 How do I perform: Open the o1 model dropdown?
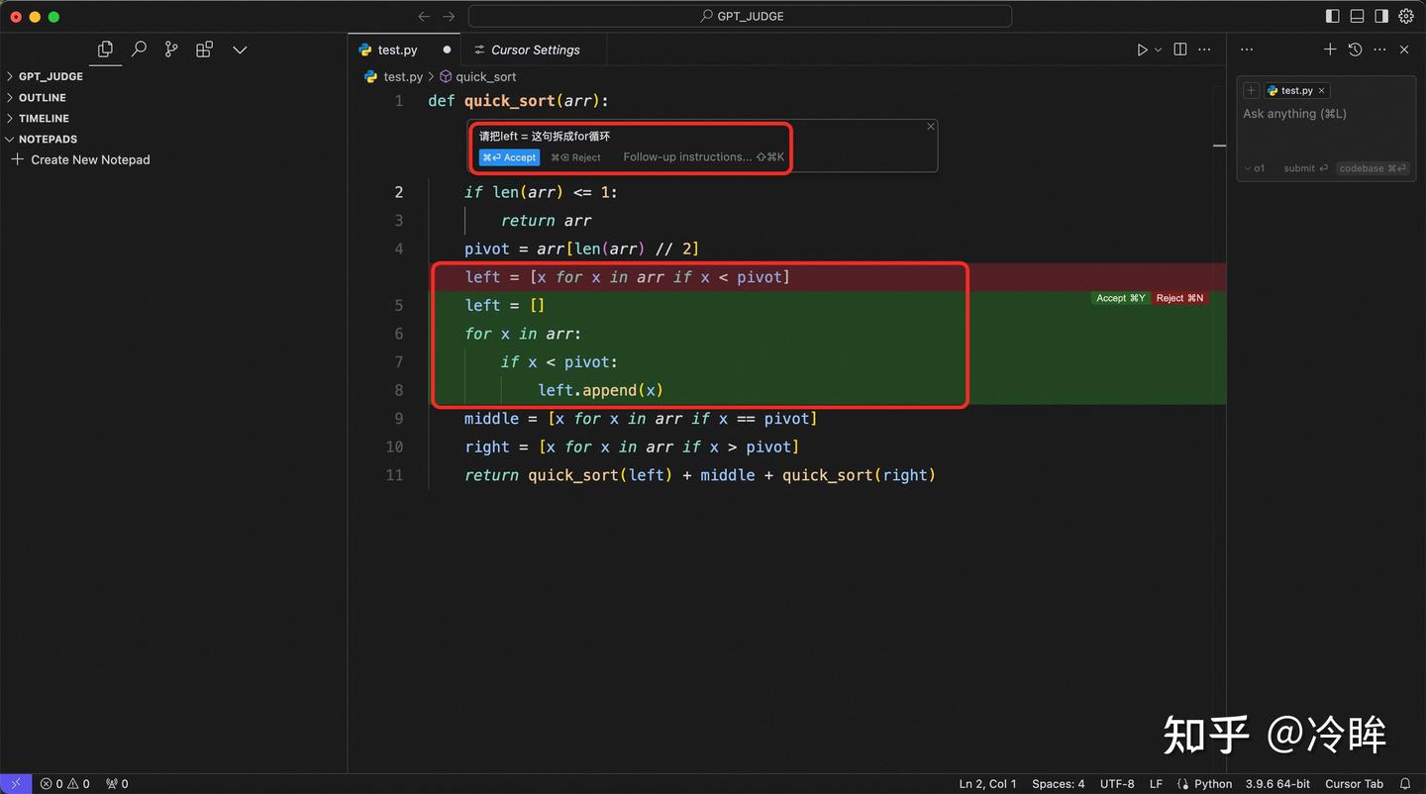pyautogui.click(x=1255, y=168)
